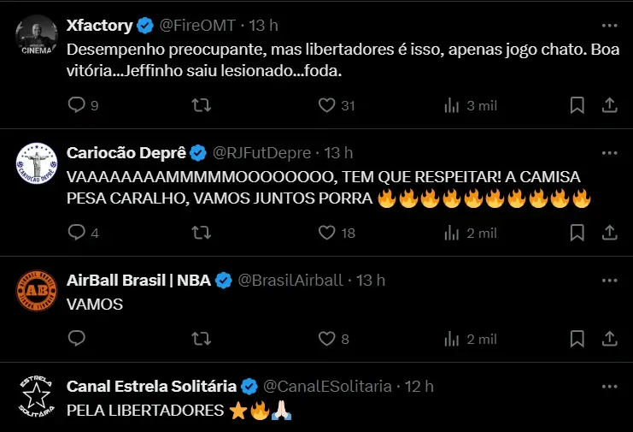This screenshot has height=432, width=633.
Task: Reply to the Xfactory tweet
Action: (x=77, y=105)
